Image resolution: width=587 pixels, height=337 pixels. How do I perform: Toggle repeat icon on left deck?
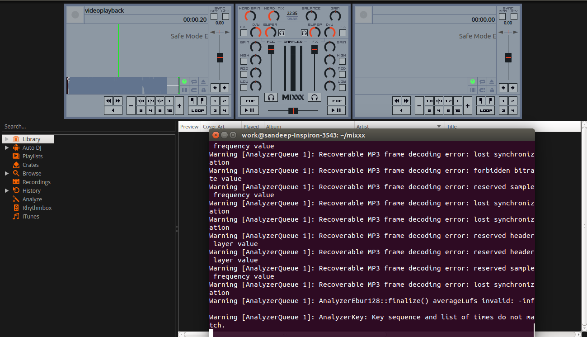coord(194,81)
